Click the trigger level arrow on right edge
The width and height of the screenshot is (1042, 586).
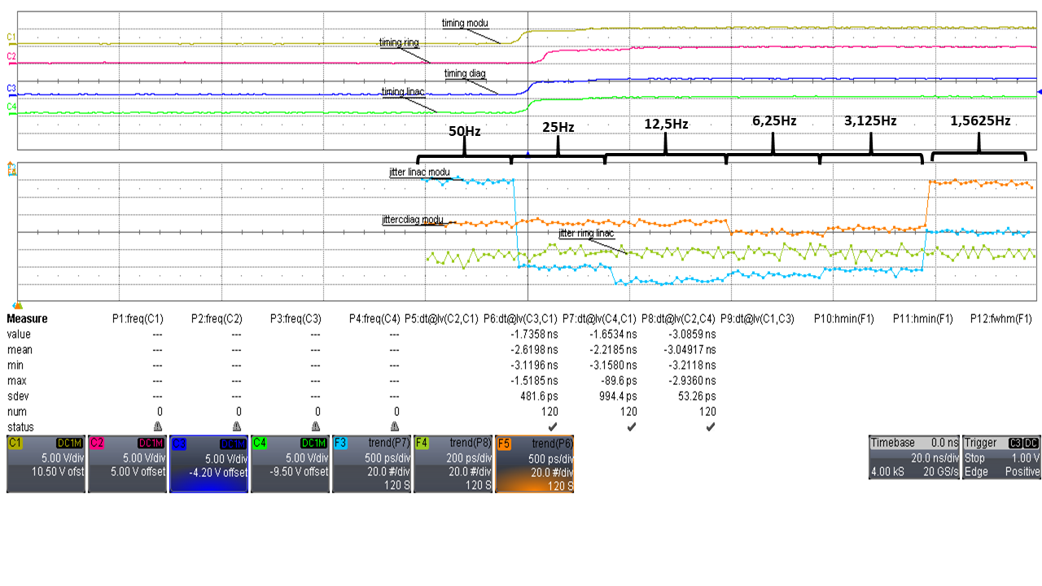click(1039, 92)
